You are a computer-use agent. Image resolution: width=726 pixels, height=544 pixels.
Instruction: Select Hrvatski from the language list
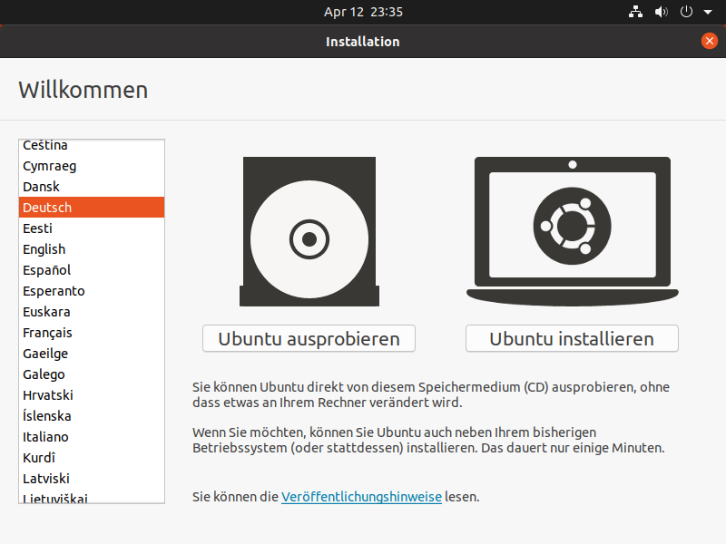(48, 395)
